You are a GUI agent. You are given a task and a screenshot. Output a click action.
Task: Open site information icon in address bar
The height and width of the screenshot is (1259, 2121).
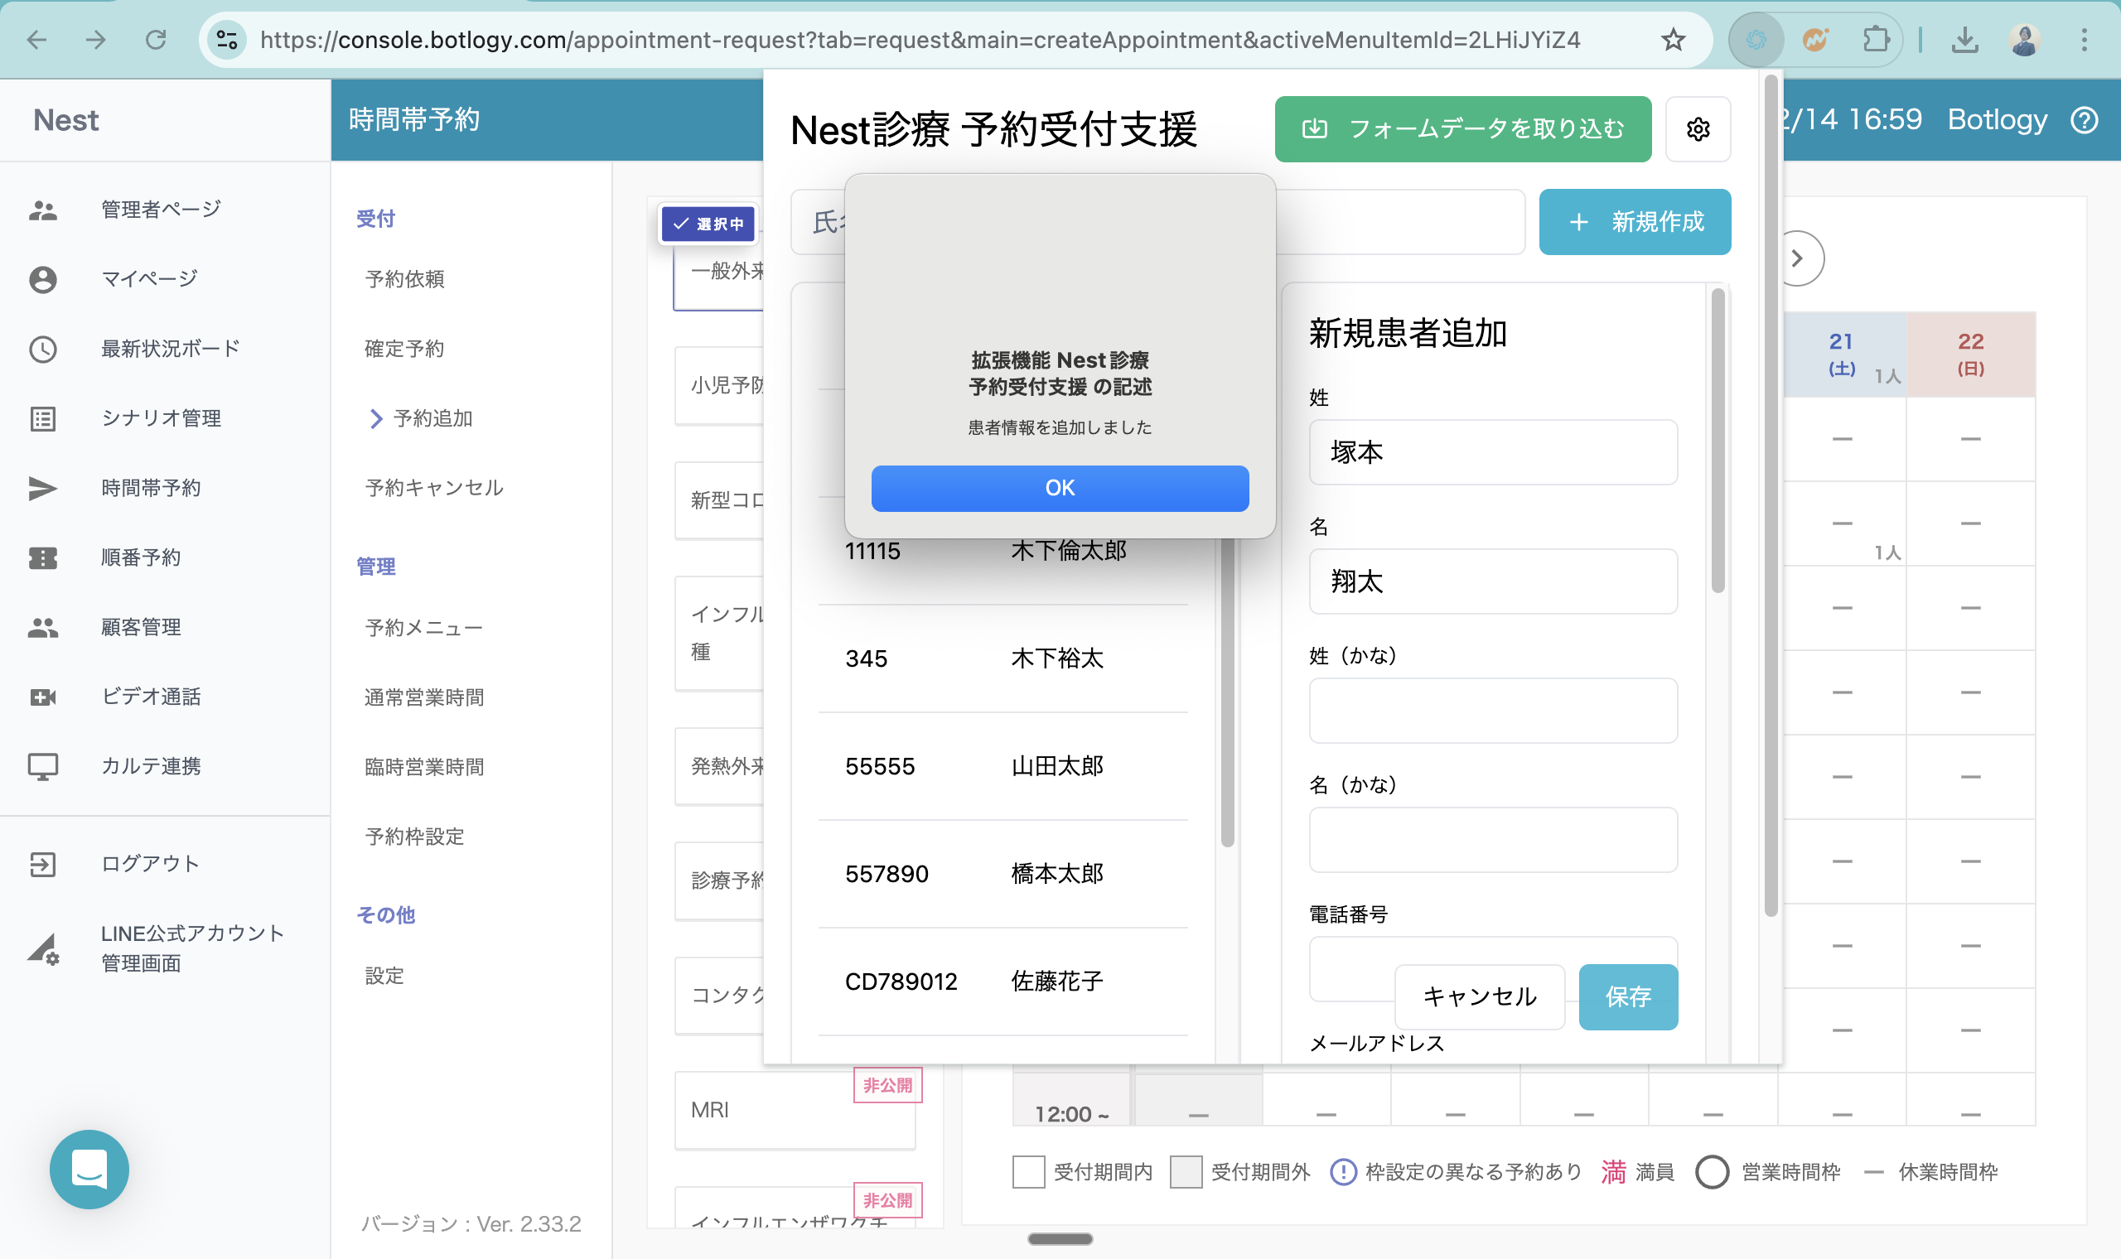point(226,39)
